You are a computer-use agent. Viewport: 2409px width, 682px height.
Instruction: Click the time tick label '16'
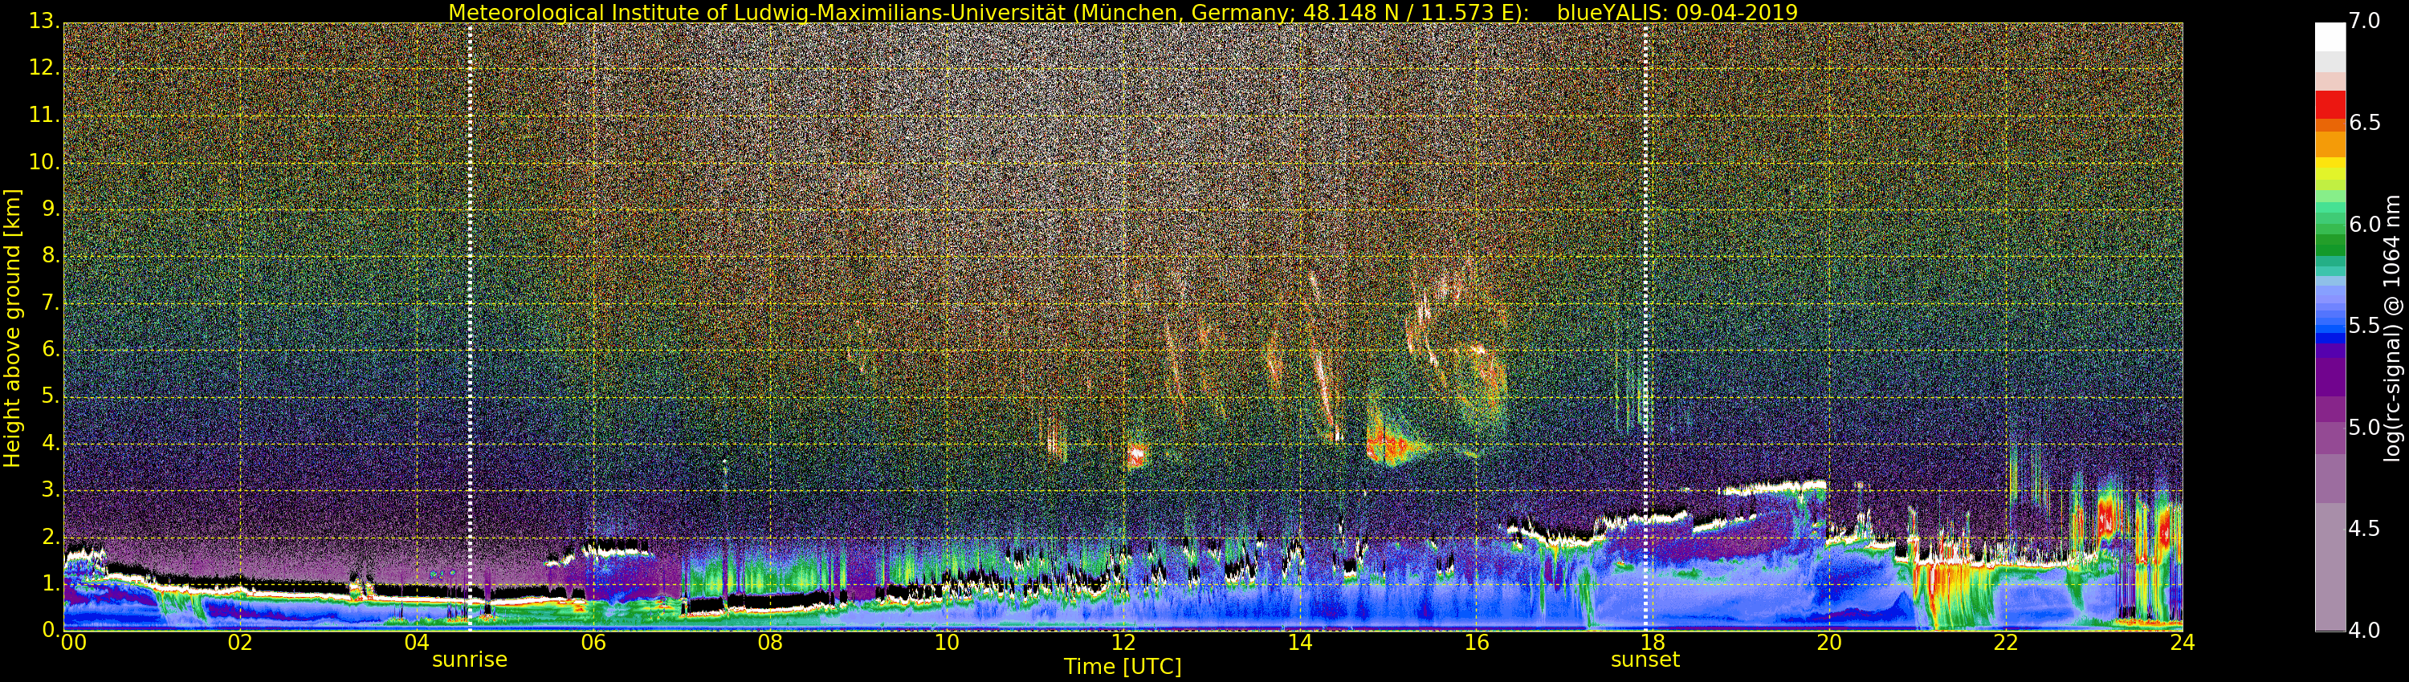(1477, 642)
